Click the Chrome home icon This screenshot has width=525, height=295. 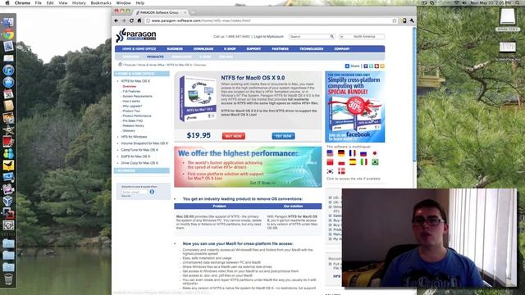(139, 20)
